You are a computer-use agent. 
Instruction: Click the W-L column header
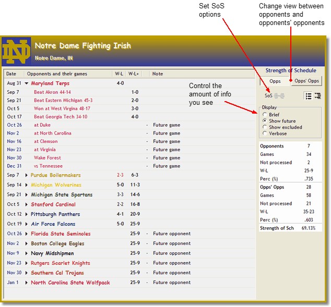119,73
